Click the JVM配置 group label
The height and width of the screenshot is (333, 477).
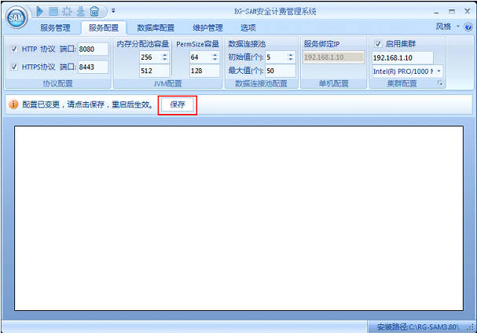coord(167,83)
